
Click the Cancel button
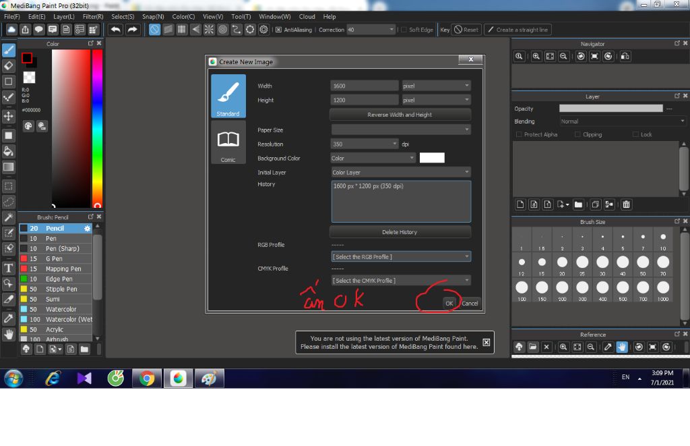coord(470,303)
